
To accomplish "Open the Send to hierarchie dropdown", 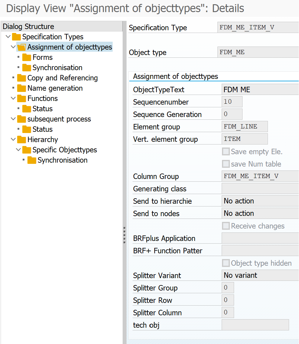I will tap(260, 201).
